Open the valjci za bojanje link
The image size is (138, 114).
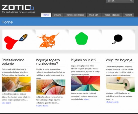tap(112, 102)
